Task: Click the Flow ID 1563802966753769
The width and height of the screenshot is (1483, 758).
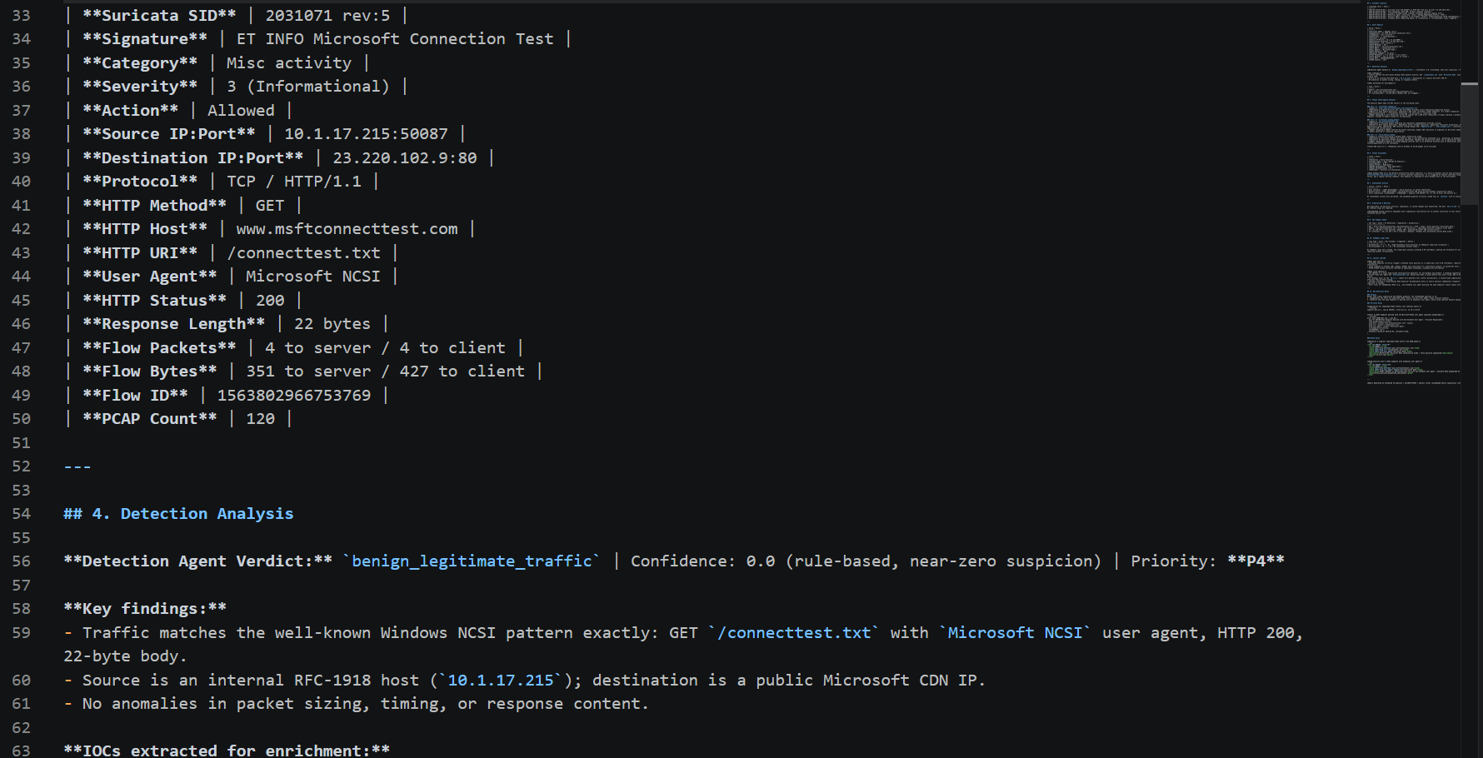Action: point(294,396)
